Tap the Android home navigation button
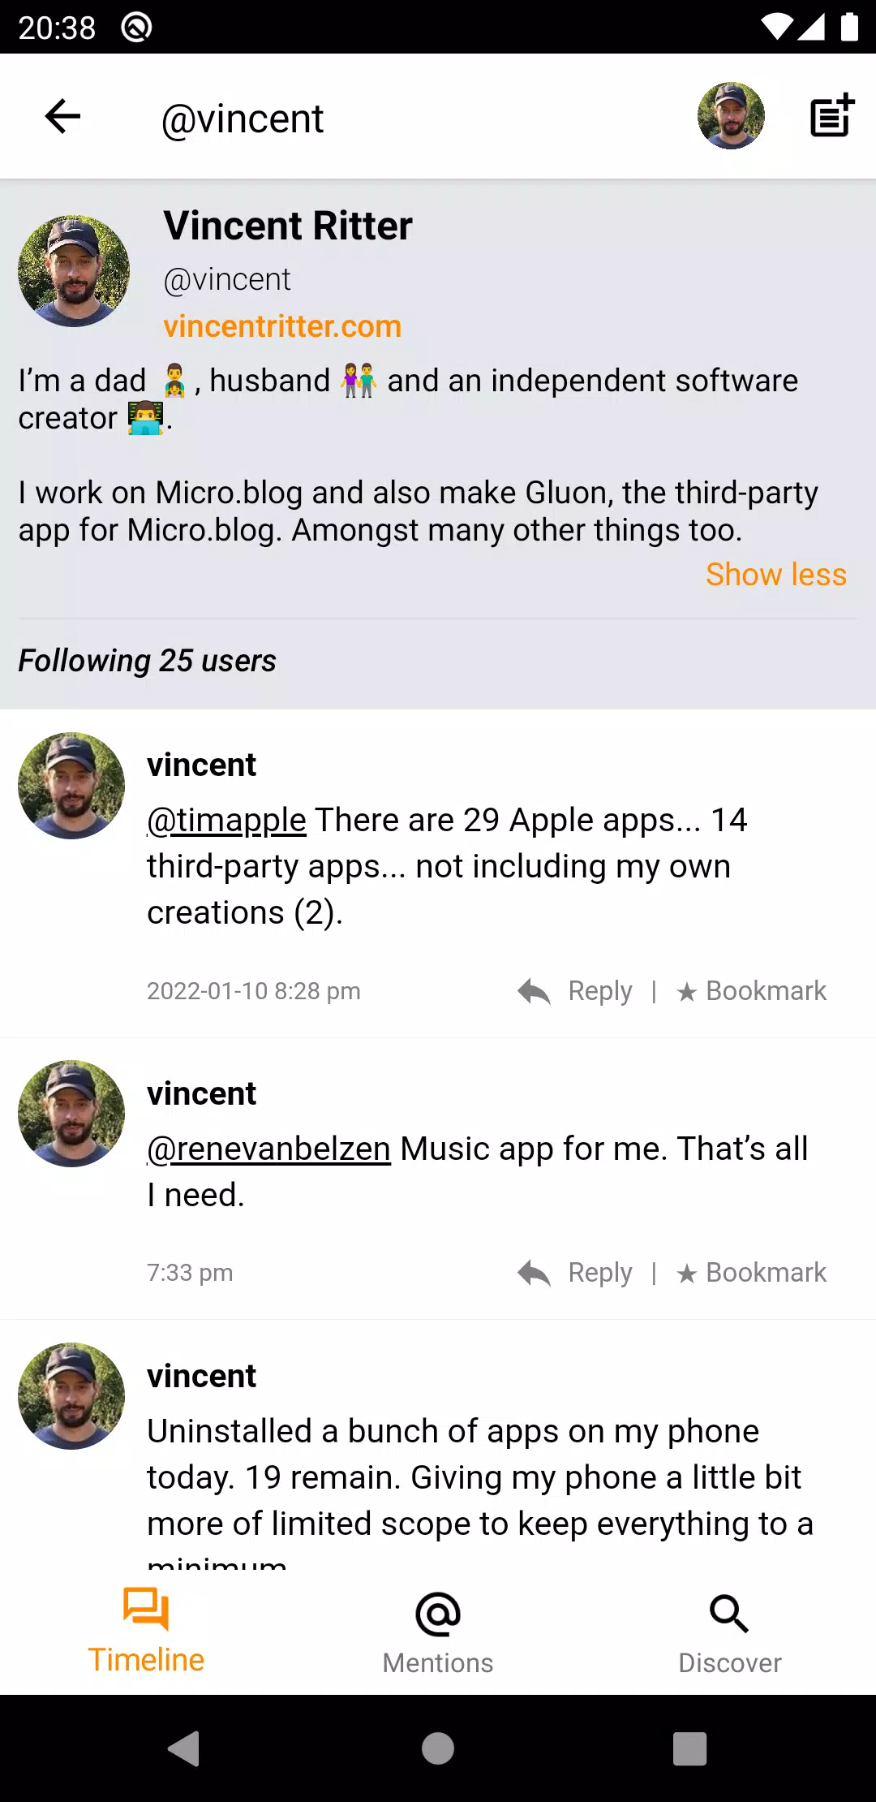 tap(438, 1748)
